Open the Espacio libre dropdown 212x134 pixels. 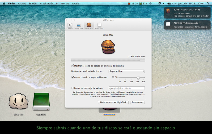coord(126,71)
